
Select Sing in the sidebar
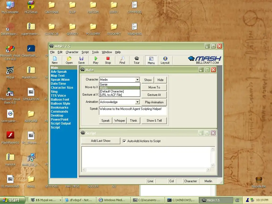pos(54,92)
